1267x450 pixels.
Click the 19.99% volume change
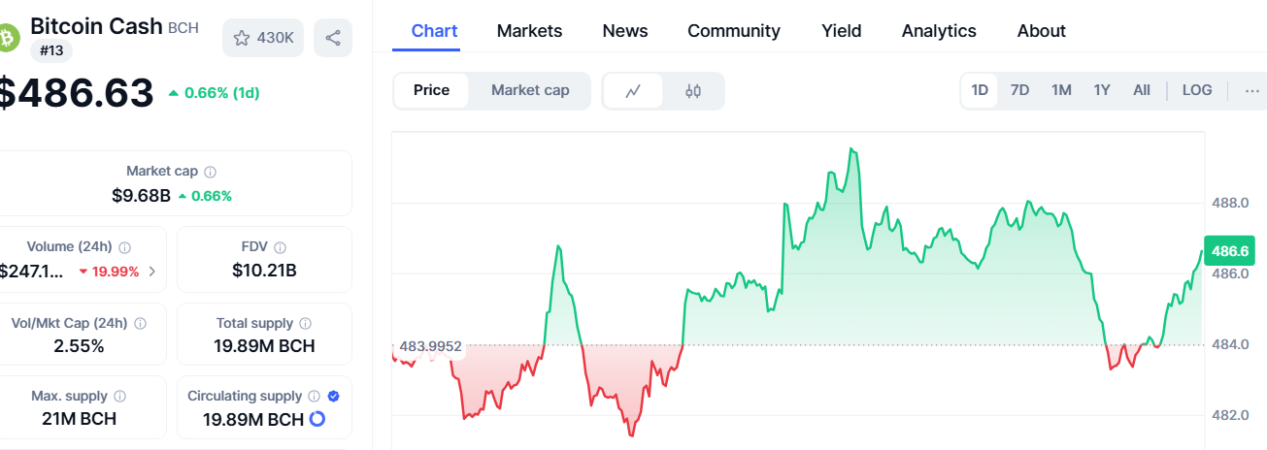click(109, 272)
